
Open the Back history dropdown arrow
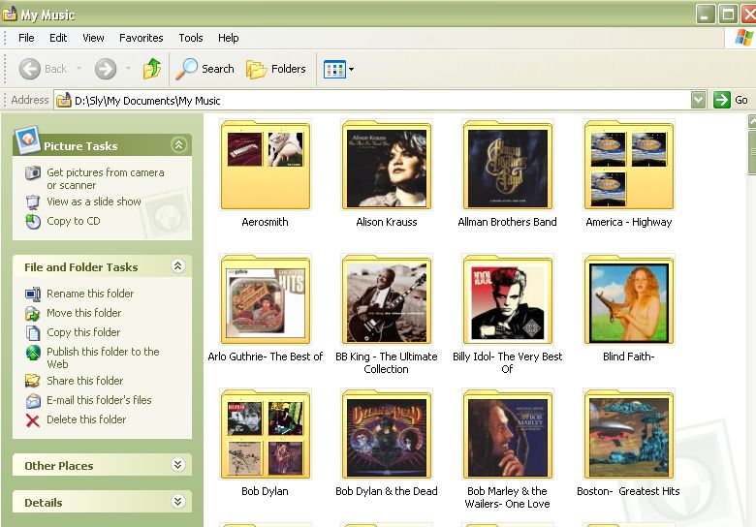point(79,69)
